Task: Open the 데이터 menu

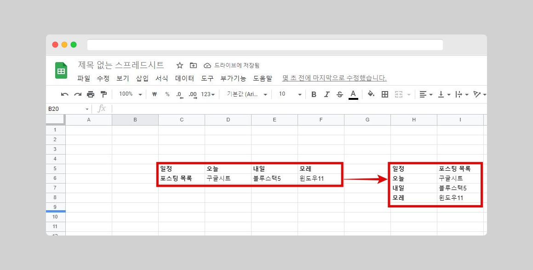Action: point(184,78)
